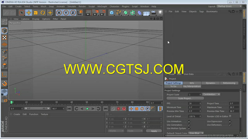Toggle Y-axis lock
248x139 pixels.
(66, 13)
